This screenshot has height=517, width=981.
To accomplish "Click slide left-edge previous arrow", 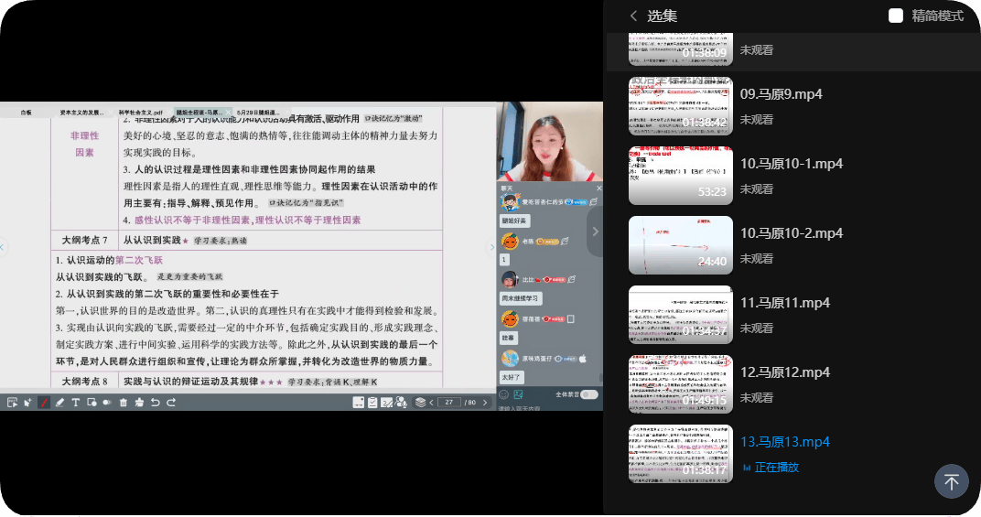I will click(x=3, y=247).
